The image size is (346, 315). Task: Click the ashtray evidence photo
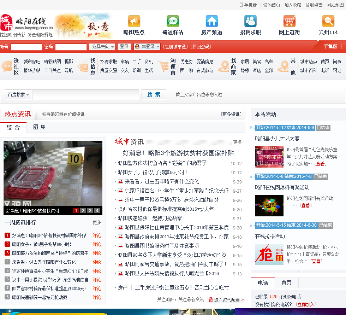click(x=53, y=174)
